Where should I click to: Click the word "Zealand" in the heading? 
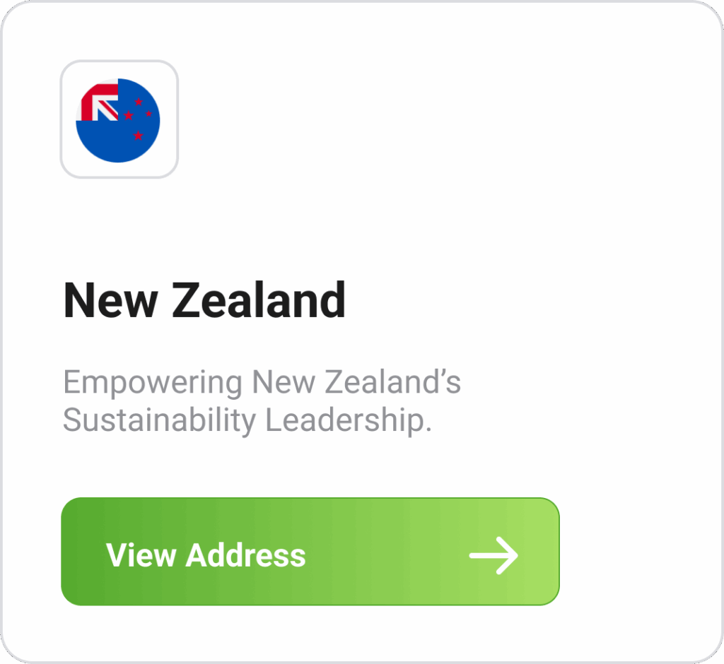point(259,300)
